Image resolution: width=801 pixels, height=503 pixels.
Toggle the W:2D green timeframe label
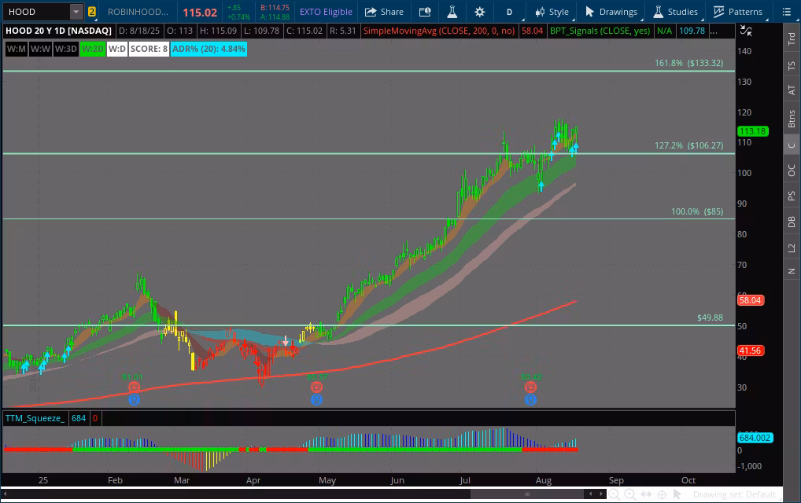92,49
